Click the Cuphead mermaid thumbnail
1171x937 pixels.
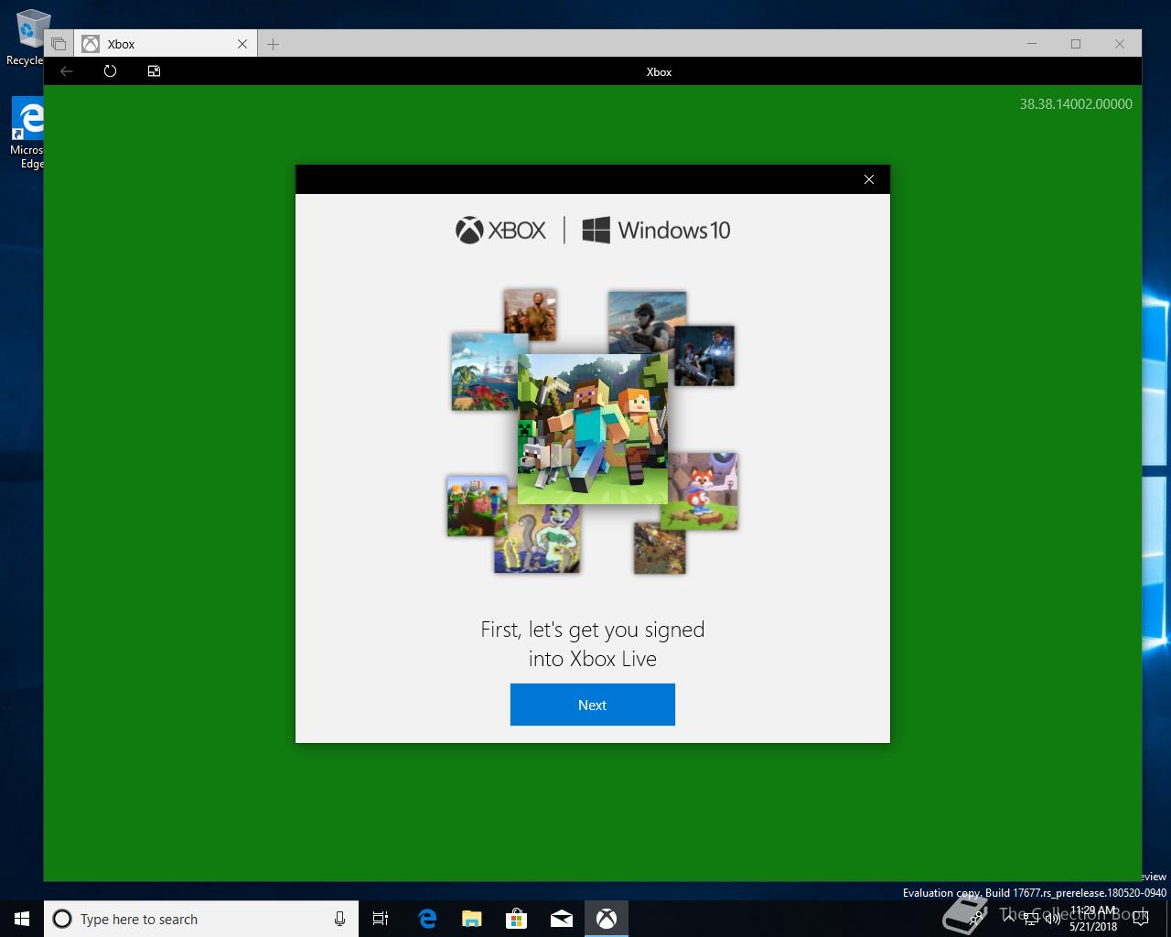(537, 538)
